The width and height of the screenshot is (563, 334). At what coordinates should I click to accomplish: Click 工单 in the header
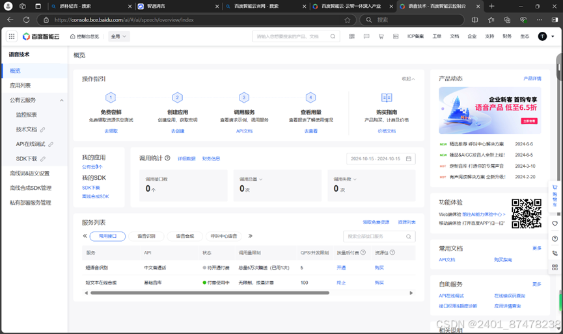(x=437, y=36)
